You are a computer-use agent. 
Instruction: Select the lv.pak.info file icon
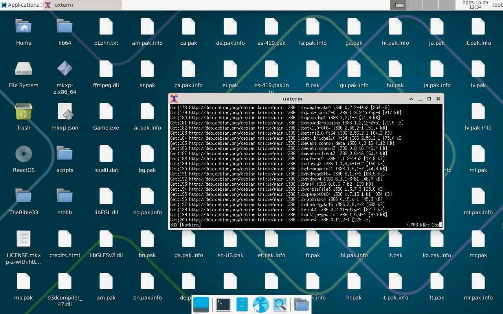click(x=478, y=111)
